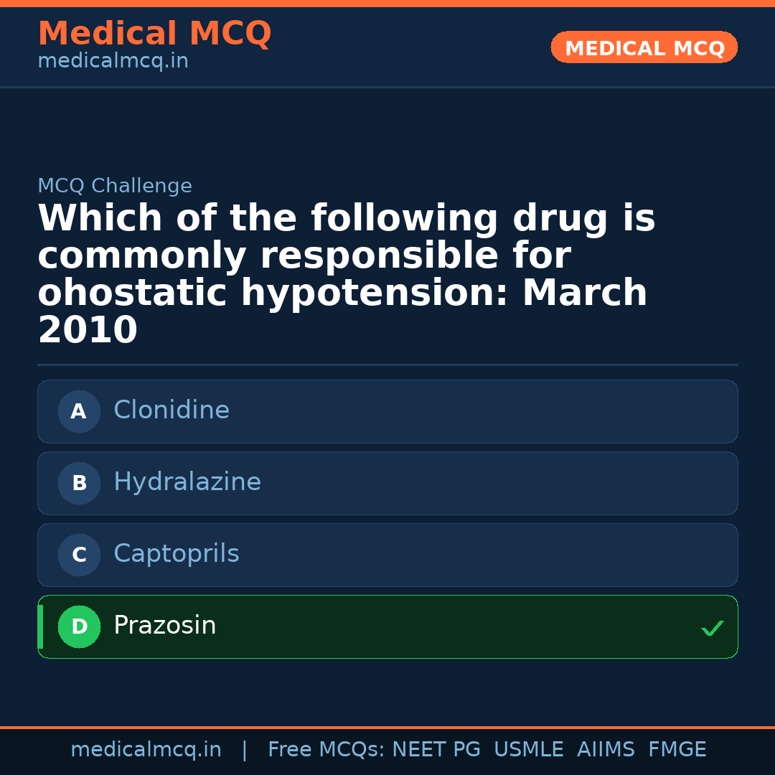Select the Hydralazine answer option

pos(387,483)
